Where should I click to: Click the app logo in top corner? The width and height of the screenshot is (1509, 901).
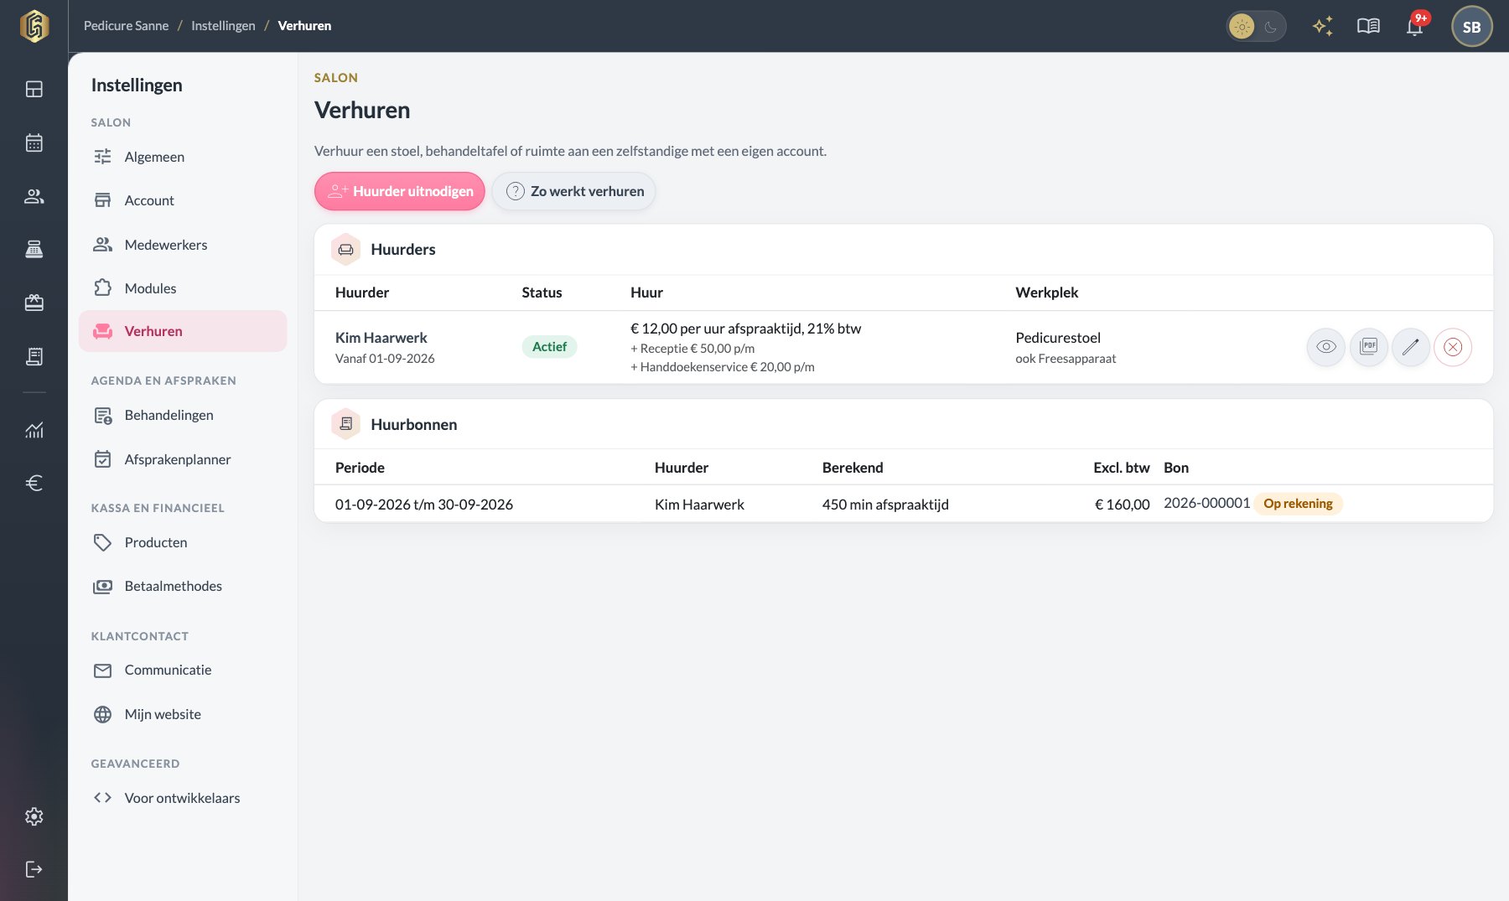34,26
